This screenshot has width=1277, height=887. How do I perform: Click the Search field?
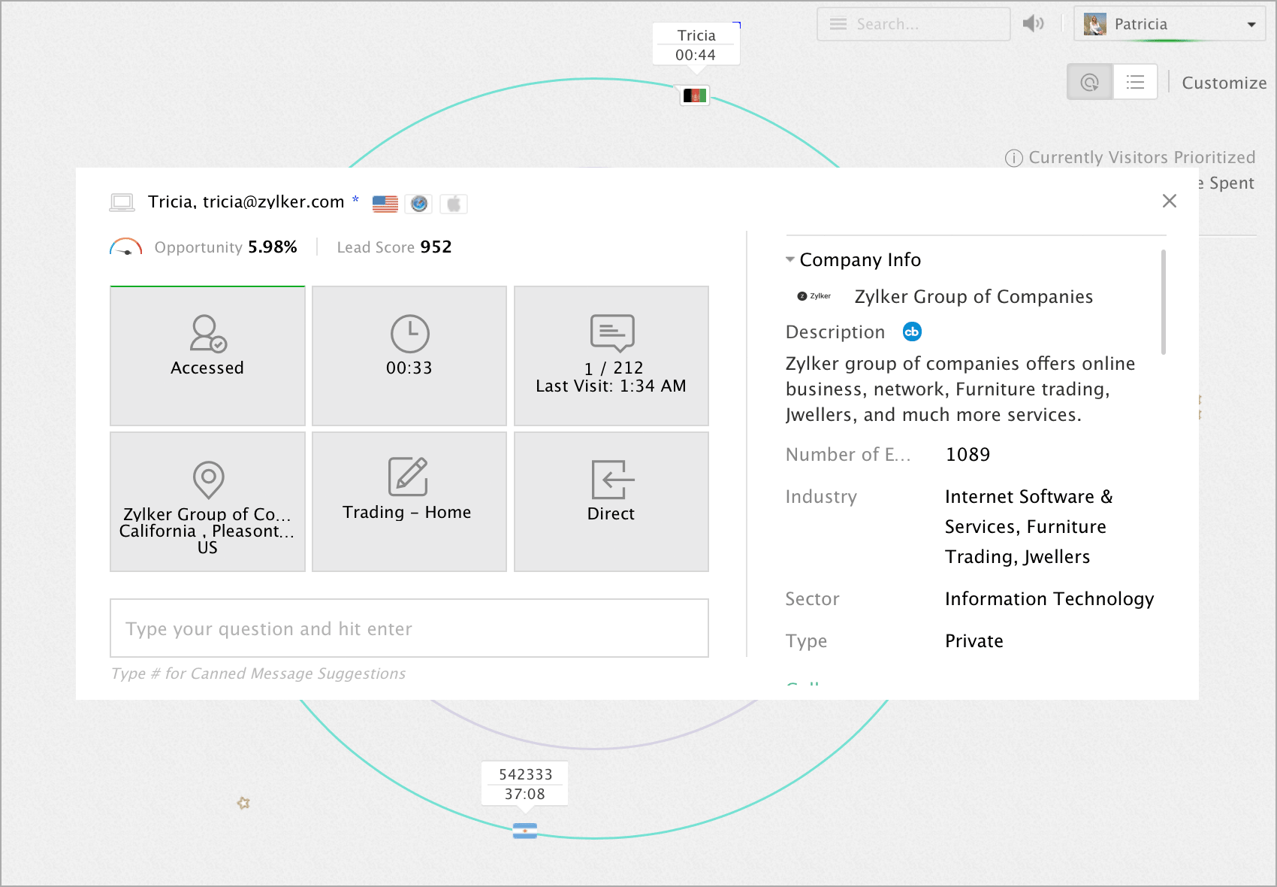(913, 24)
